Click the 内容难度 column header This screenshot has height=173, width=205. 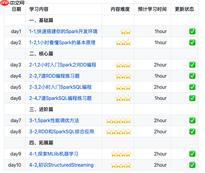coord(120,9)
